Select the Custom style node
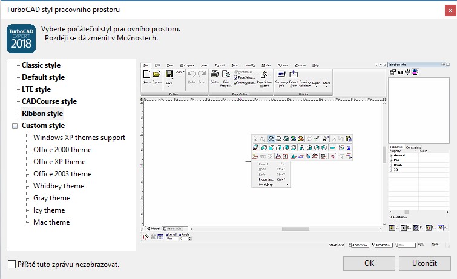The height and width of the screenshot is (279, 457). [x=43, y=126]
